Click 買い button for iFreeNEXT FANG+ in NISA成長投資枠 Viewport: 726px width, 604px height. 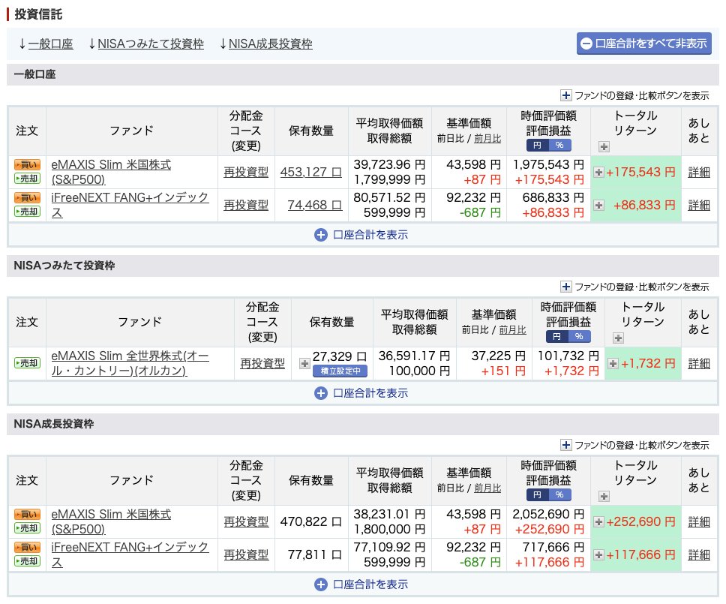click(27, 548)
